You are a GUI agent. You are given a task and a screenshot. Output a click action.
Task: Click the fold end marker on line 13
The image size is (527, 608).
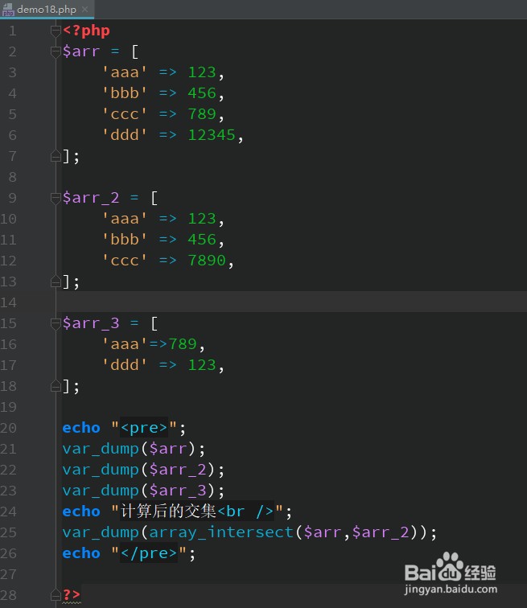[x=56, y=282]
